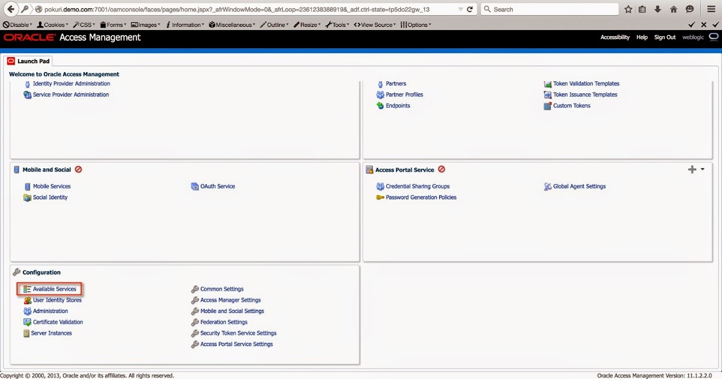Click the disabled indicator next to Access Portal Service
The image size is (722, 379).
coord(442,169)
